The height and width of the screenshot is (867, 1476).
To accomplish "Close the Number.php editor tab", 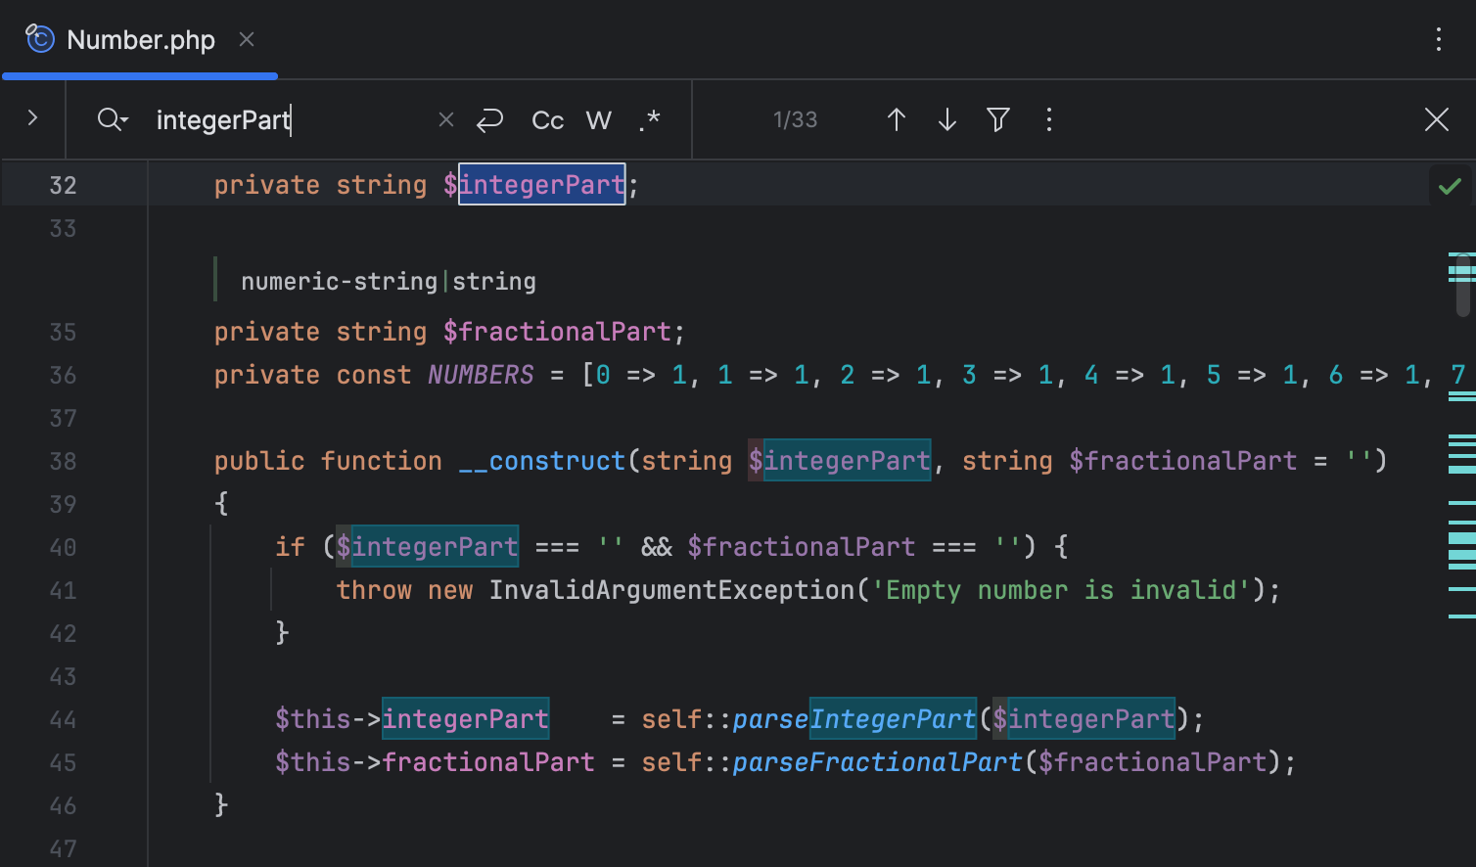I will tap(247, 39).
